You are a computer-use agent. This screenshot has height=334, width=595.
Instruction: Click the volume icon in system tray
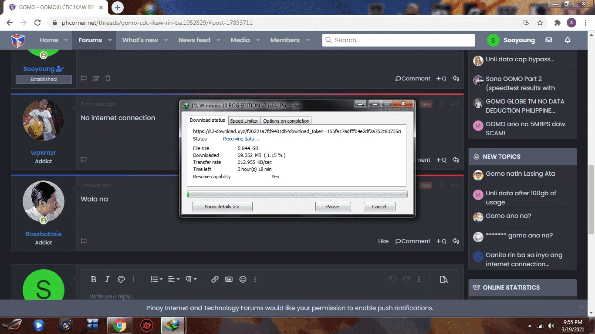point(551,326)
